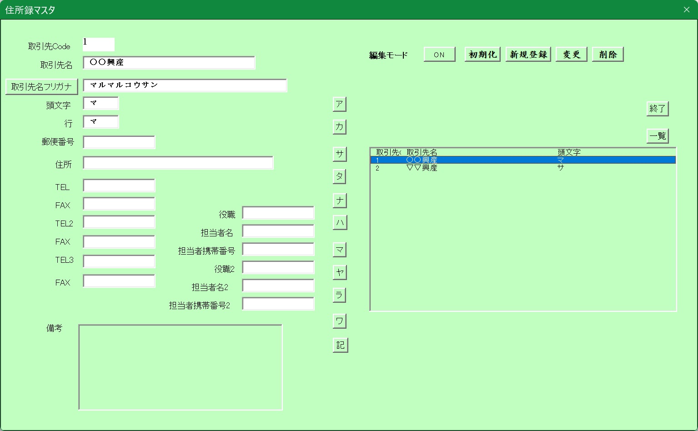
Task: Click the 担当者名 input field
Action: click(x=278, y=231)
